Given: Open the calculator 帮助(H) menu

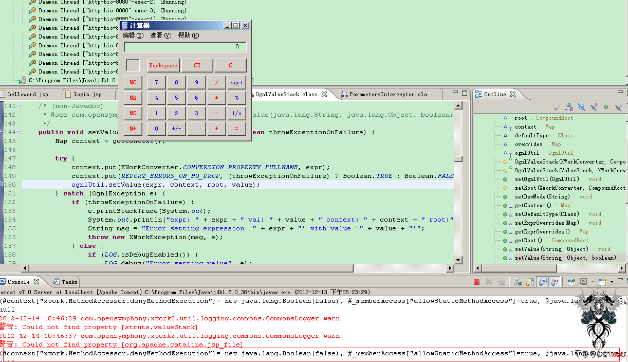Looking at the screenshot, I should pos(189,35).
